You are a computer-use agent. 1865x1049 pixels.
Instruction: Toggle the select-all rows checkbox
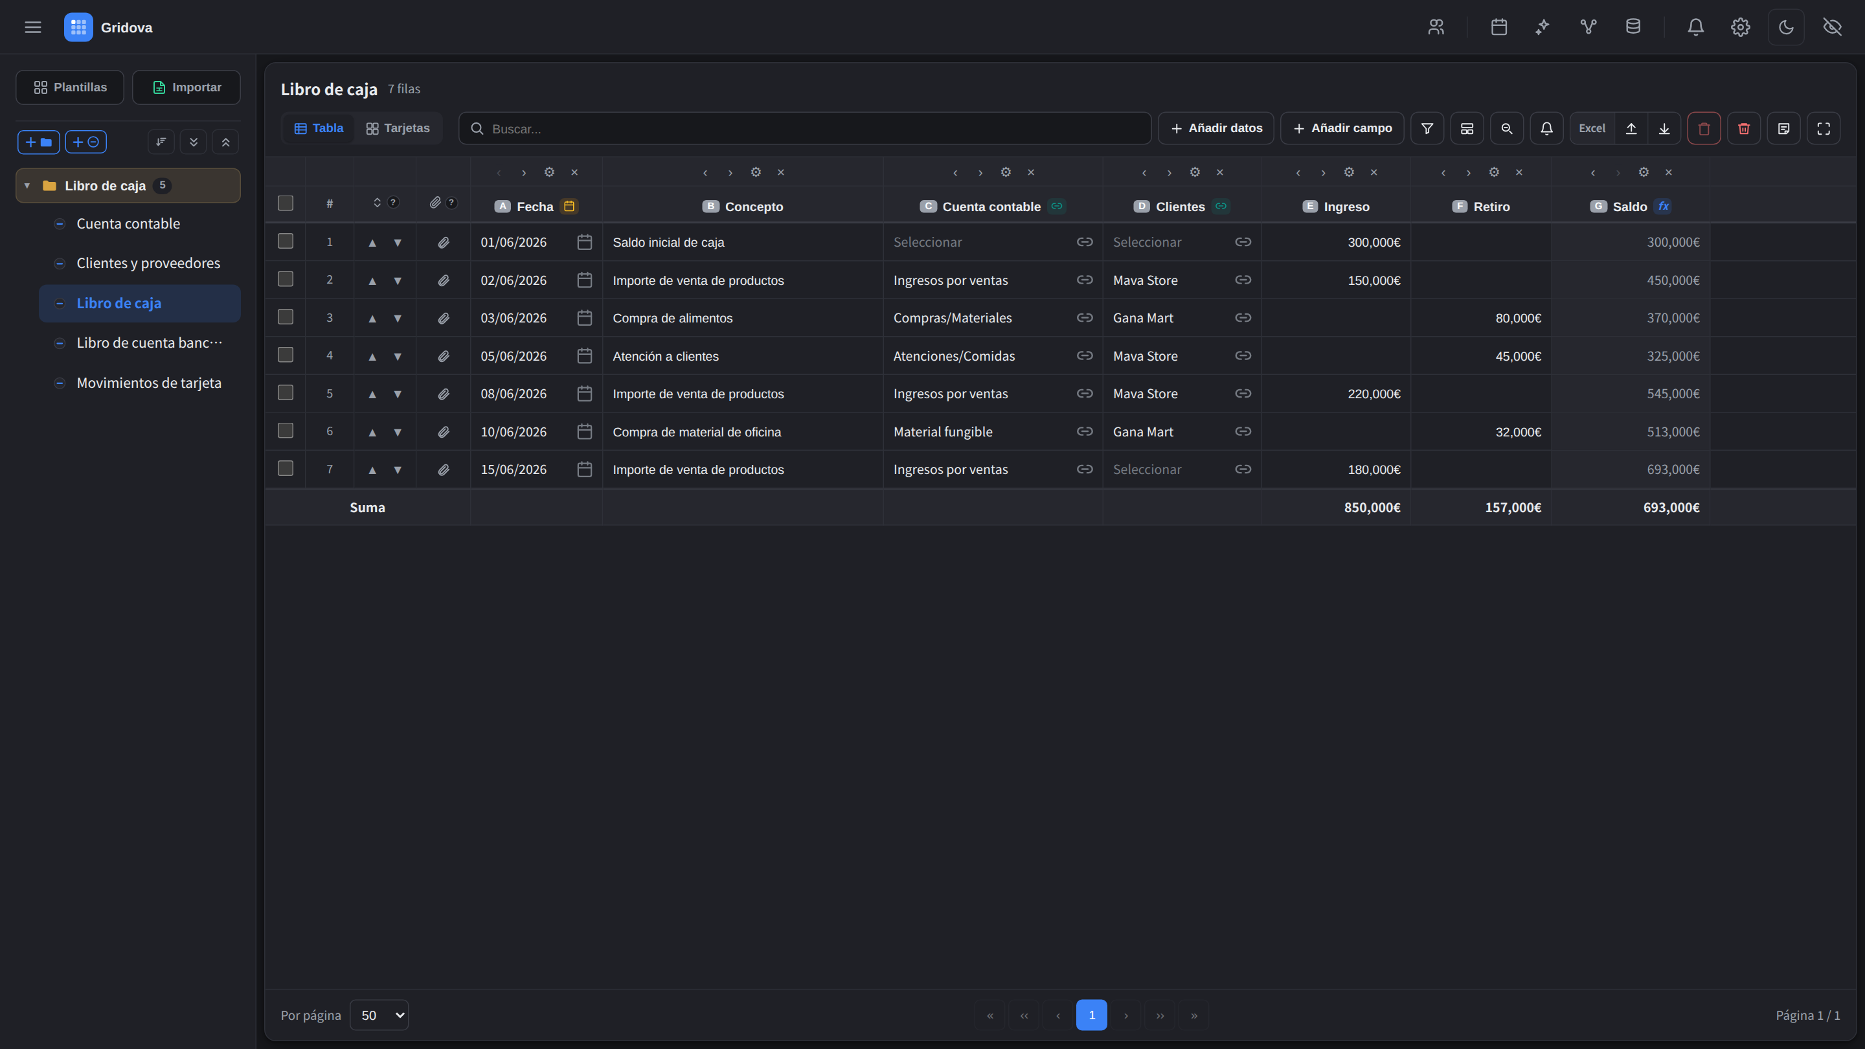[286, 203]
